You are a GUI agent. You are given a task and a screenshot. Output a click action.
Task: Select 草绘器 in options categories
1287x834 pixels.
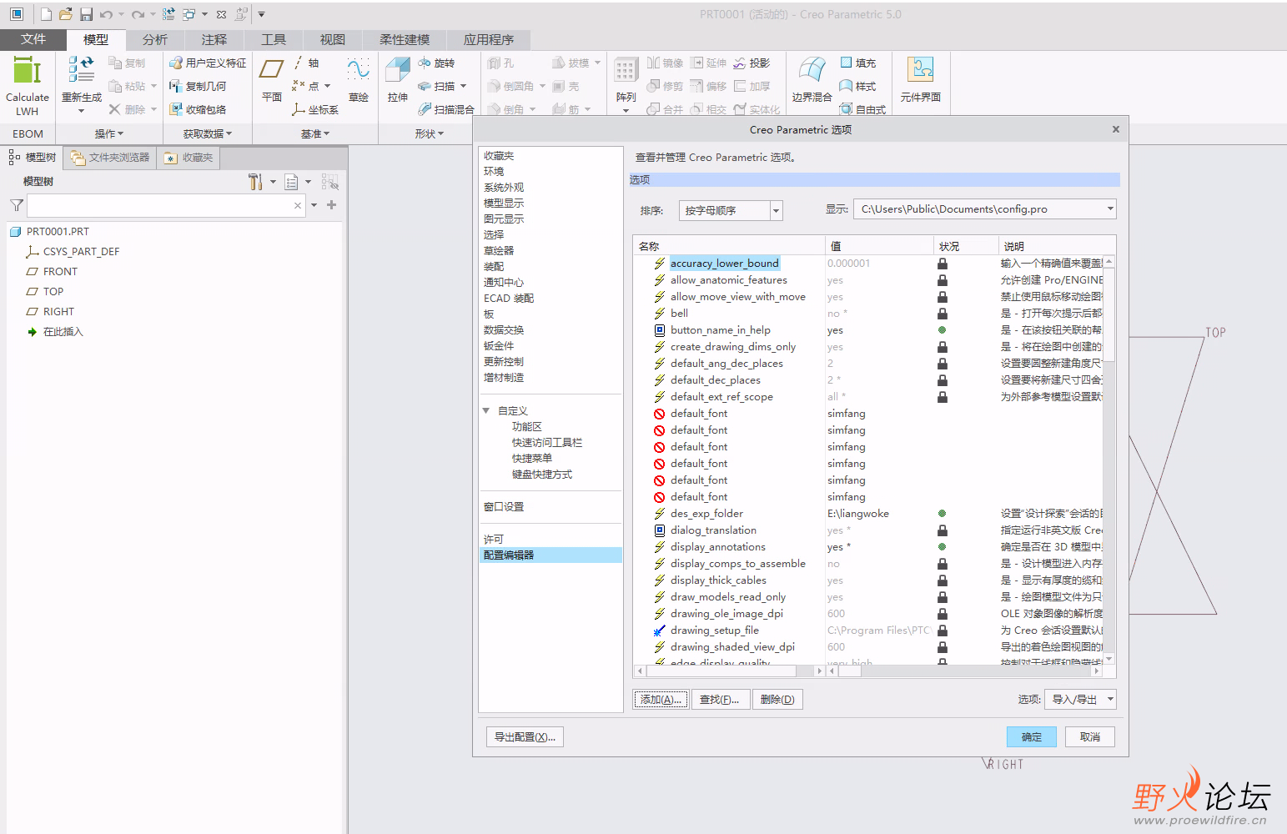[499, 250]
